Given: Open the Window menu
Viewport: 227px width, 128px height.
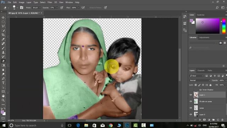Looking at the screenshot, I should click(x=69, y=2).
